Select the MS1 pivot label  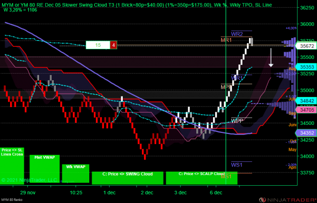click(x=226, y=176)
